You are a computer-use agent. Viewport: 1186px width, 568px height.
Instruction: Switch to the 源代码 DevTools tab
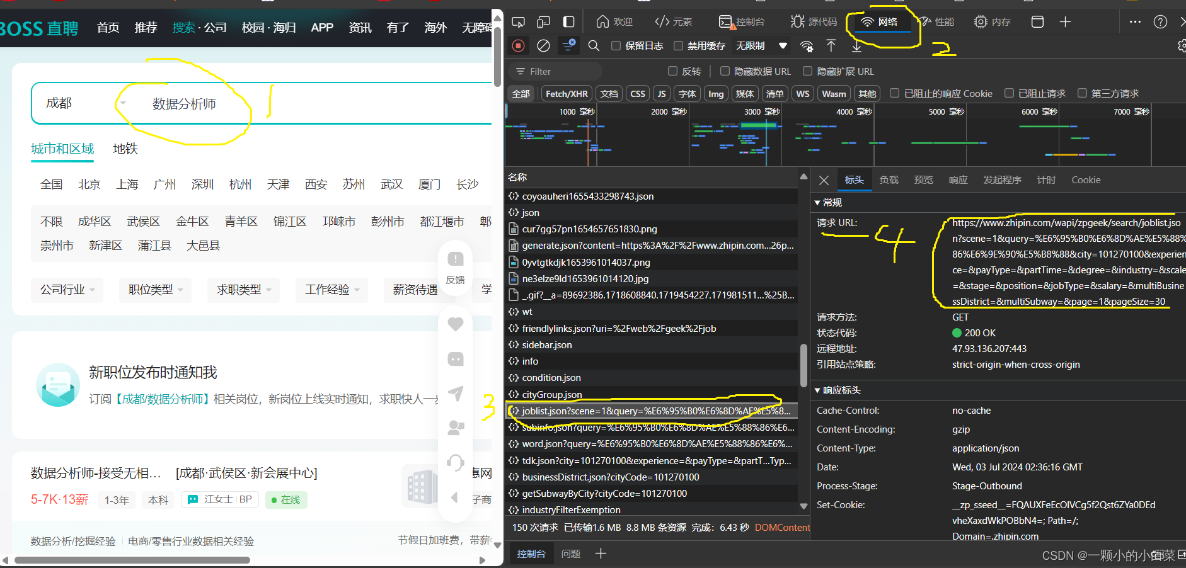click(x=814, y=22)
